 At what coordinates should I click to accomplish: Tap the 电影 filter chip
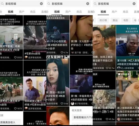(126, 20)
